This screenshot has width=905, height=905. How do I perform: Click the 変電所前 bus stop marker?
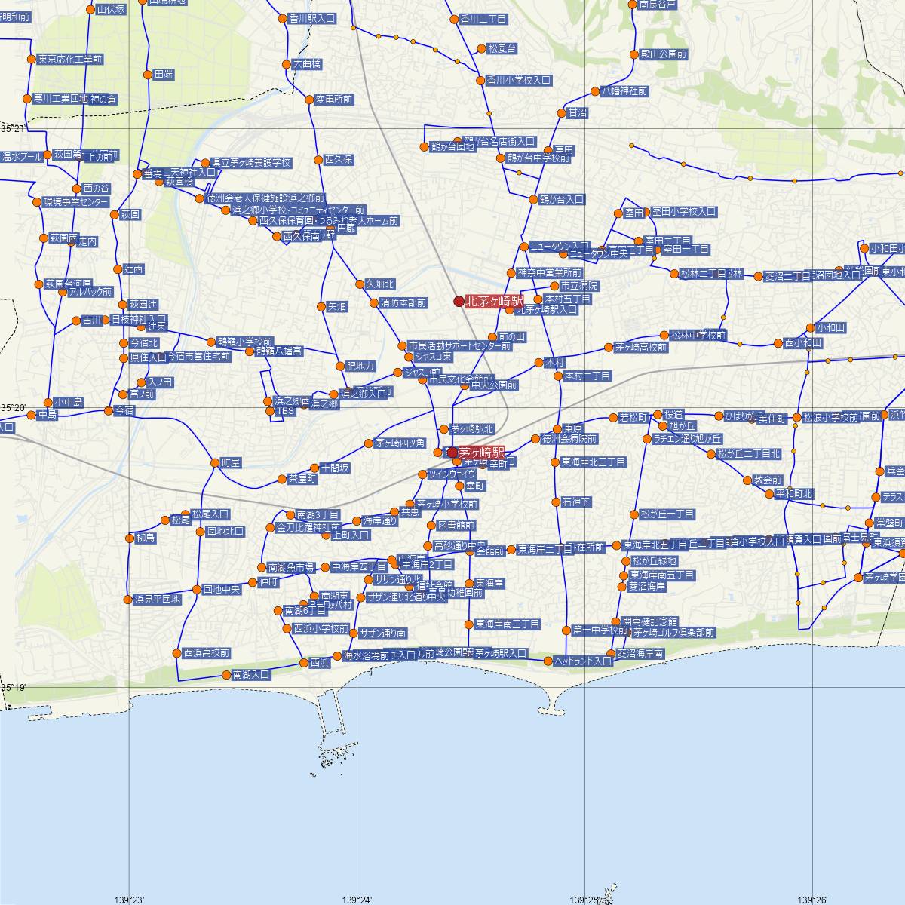(x=309, y=100)
